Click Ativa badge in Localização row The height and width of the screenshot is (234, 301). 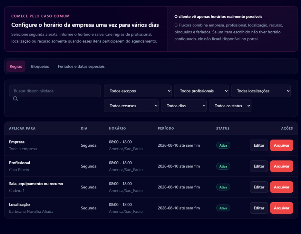(x=223, y=208)
